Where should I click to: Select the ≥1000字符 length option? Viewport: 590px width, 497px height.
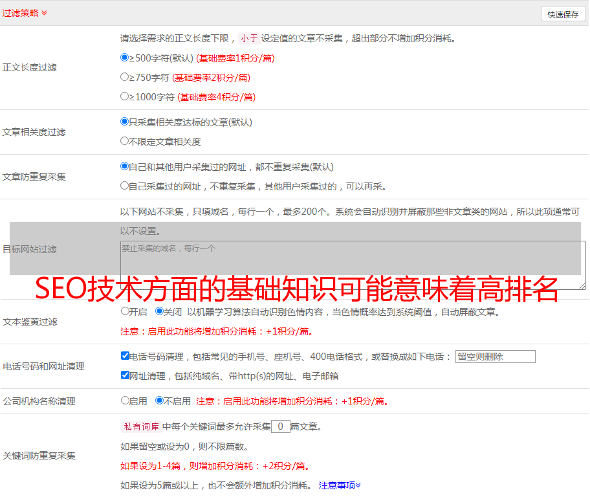tap(125, 96)
